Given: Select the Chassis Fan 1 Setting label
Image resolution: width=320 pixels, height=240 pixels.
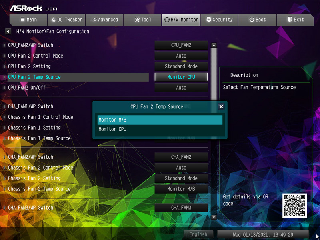Looking at the screenshot, I should (x=34, y=128).
